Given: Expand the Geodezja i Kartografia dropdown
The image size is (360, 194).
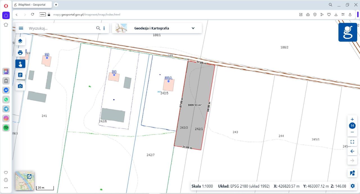Looking at the screenshot, I should (x=193, y=28).
